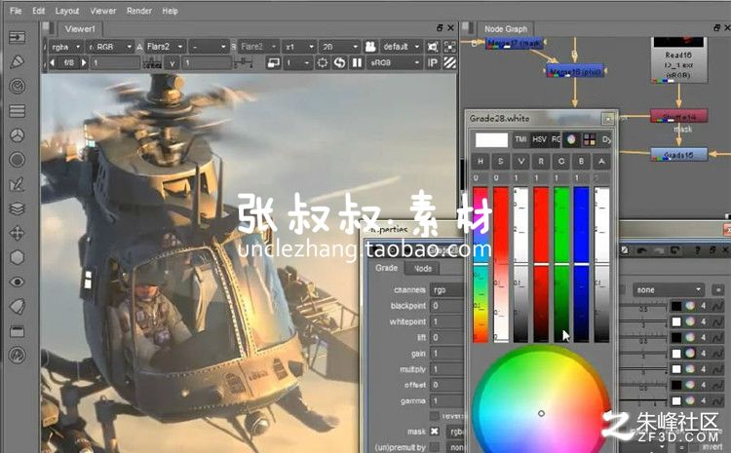Pause the viewer updating

coord(357,62)
